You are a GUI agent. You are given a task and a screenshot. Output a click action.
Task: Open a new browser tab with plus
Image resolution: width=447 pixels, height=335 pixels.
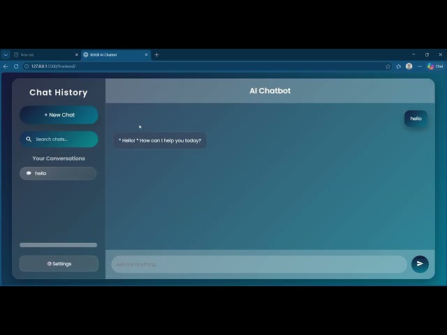point(156,54)
